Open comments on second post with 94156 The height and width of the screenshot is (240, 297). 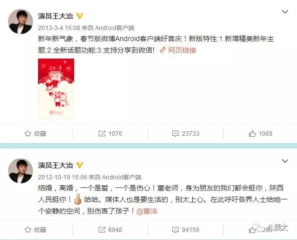(x=186, y=230)
